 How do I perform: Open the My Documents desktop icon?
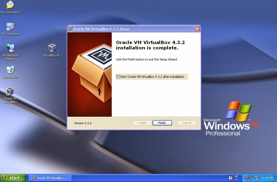[x=10, y=7]
